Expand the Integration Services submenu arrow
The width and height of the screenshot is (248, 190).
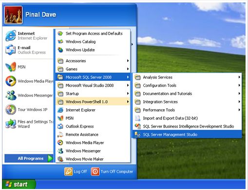tap(239, 102)
